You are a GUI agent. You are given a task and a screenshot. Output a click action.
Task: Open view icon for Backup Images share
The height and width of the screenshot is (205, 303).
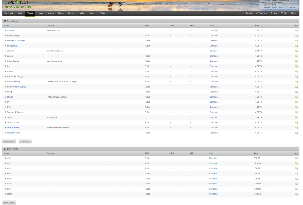[x=296, y=36]
